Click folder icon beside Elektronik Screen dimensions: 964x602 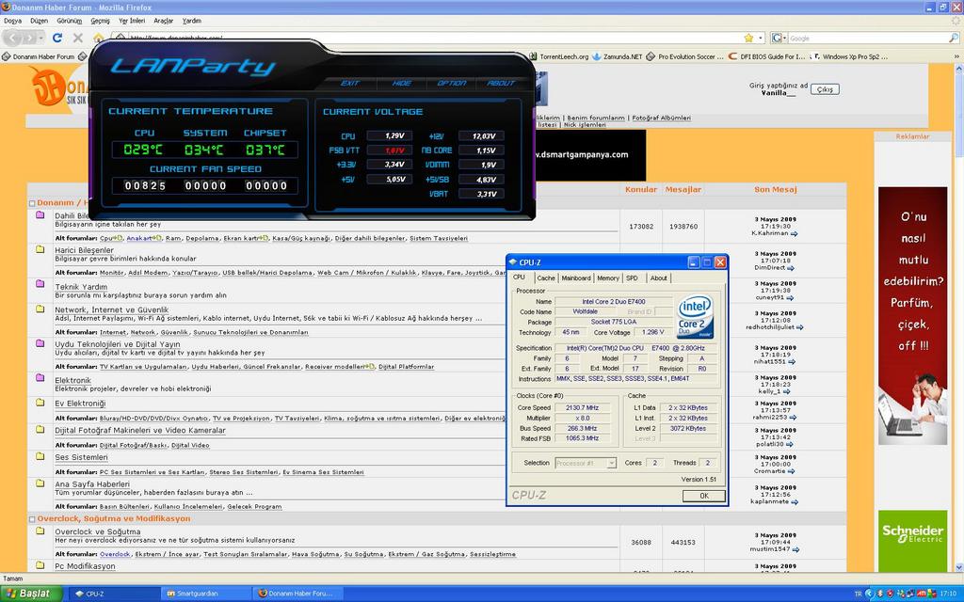click(40, 378)
